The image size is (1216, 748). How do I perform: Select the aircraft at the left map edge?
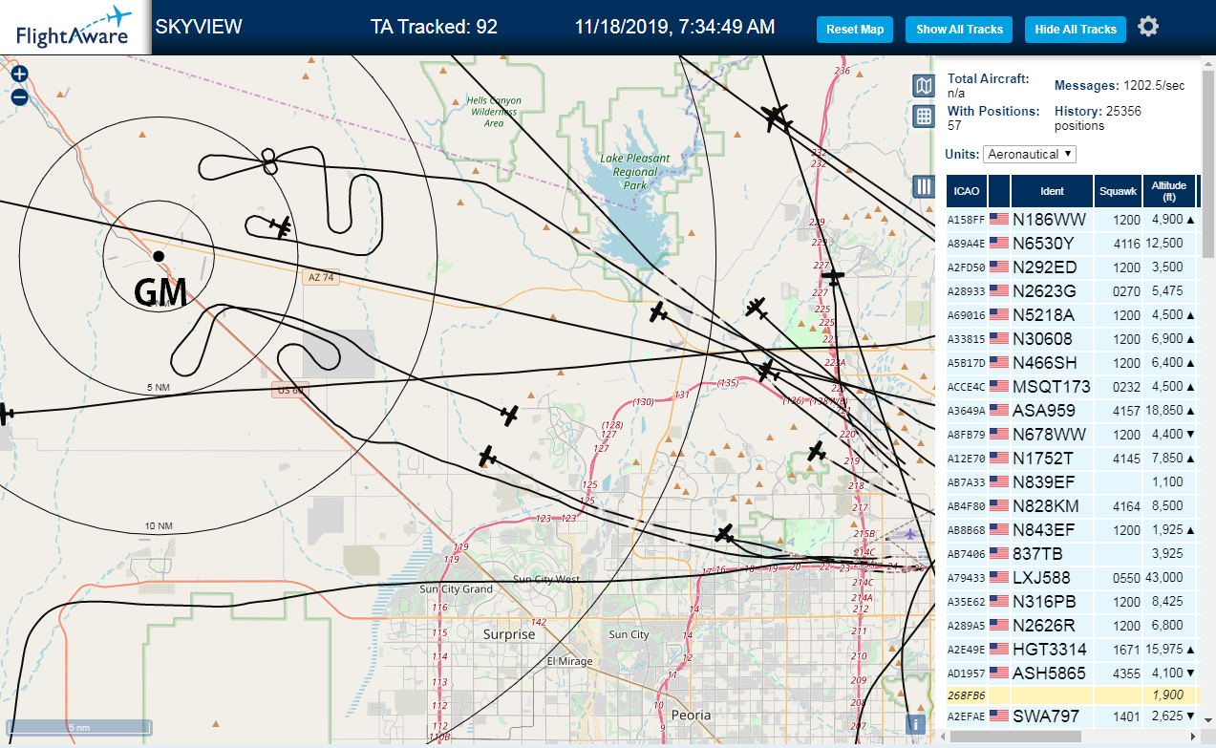[5, 414]
